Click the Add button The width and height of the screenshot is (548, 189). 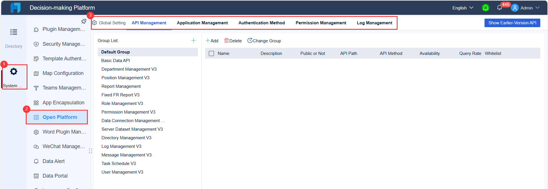[212, 41]
